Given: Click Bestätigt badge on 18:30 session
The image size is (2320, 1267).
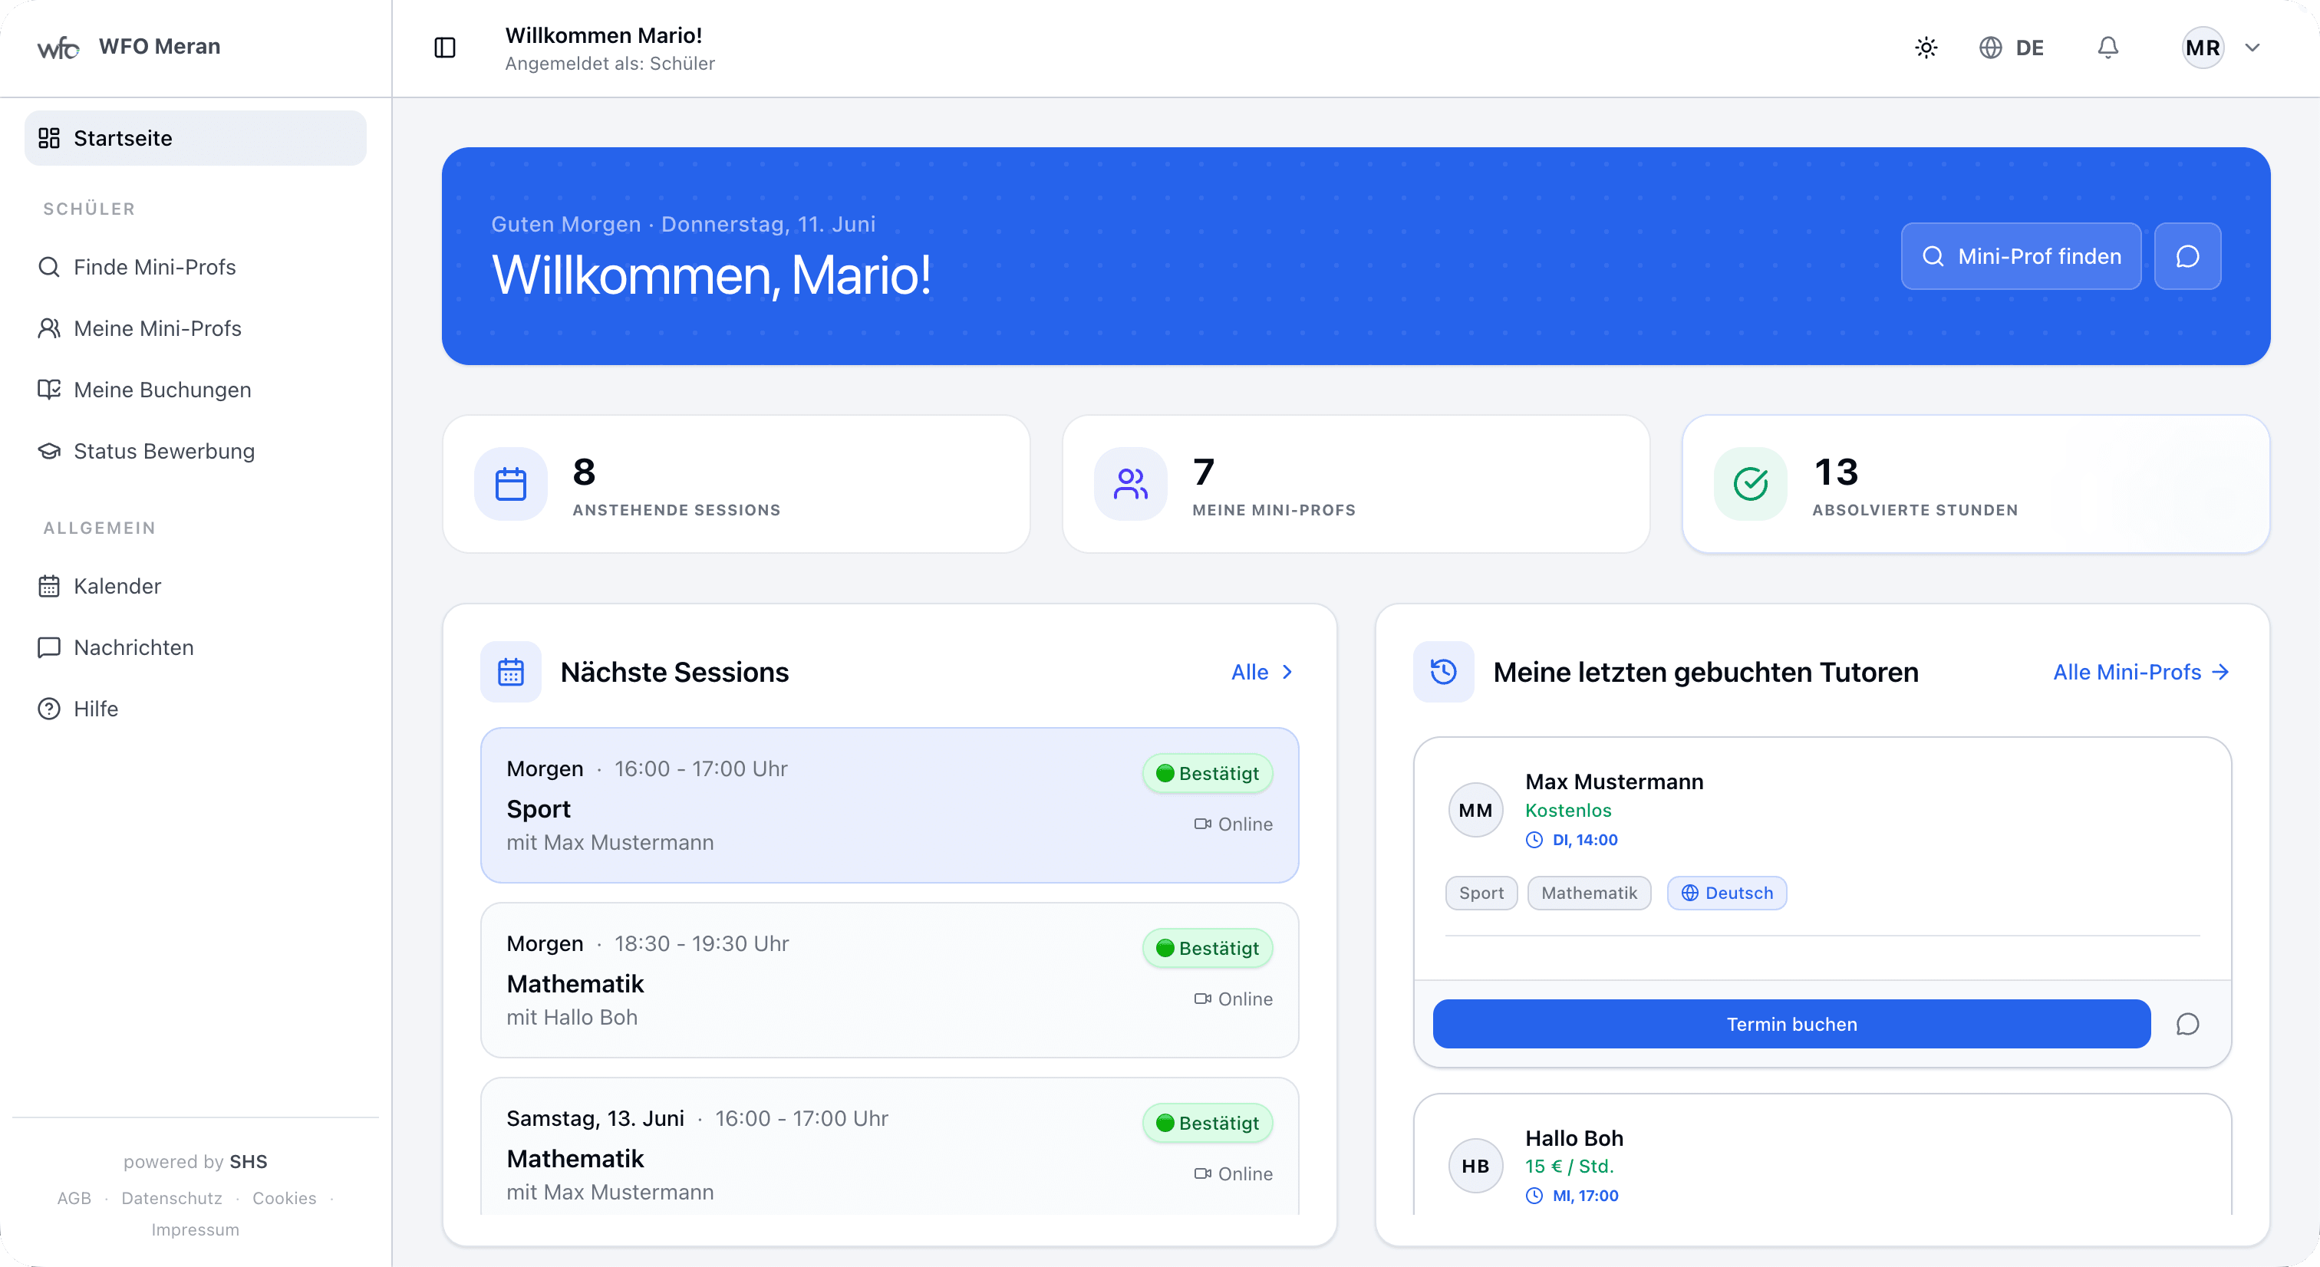Looking at the screenshot, I should pyautogui.click(x=1207, y=947).
